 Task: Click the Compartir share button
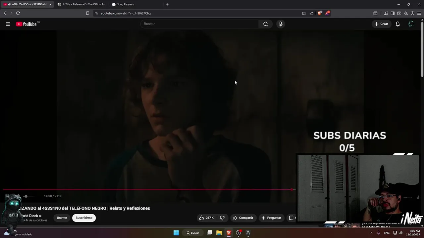243,218
